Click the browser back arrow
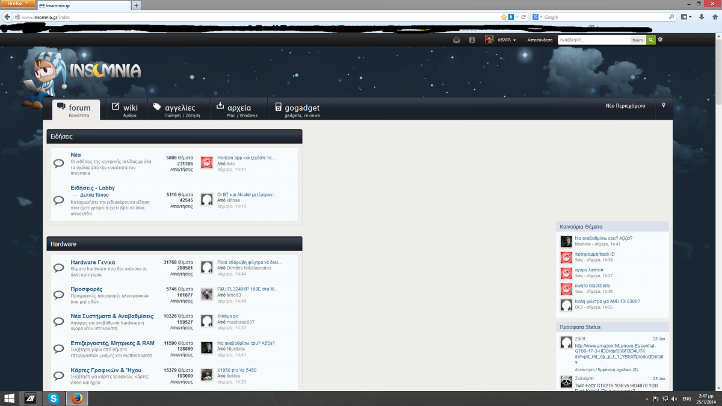Image resolution: width=722 pixels, height=406 pixels. (x=8, y=17)
